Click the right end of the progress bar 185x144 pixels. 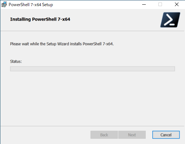point(173,69)
